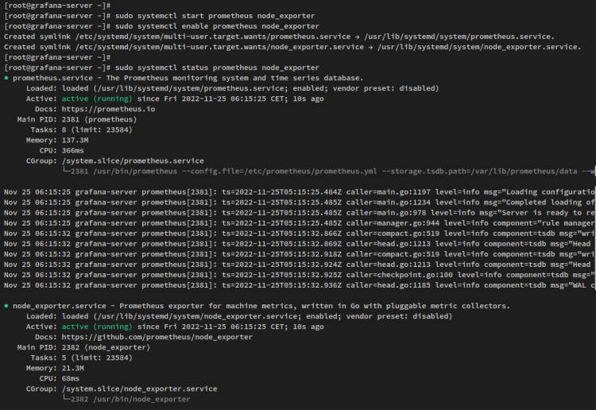Screen dimensions: 596x410
Task: Click the log line with timestamp 05:15:32.866Z
Action: click(x=300, y=234)
